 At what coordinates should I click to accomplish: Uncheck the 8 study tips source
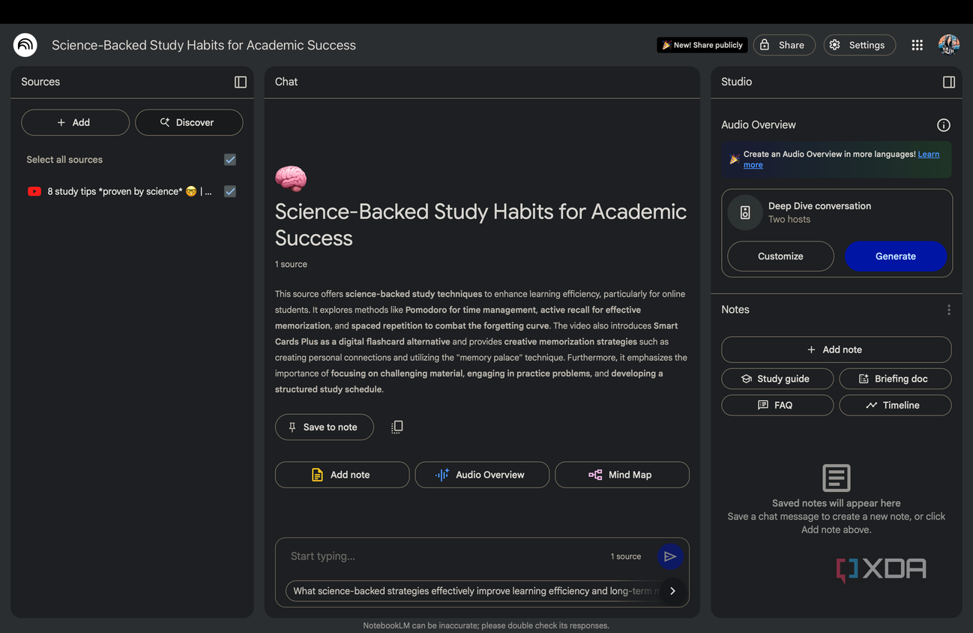tap(230, 191)
